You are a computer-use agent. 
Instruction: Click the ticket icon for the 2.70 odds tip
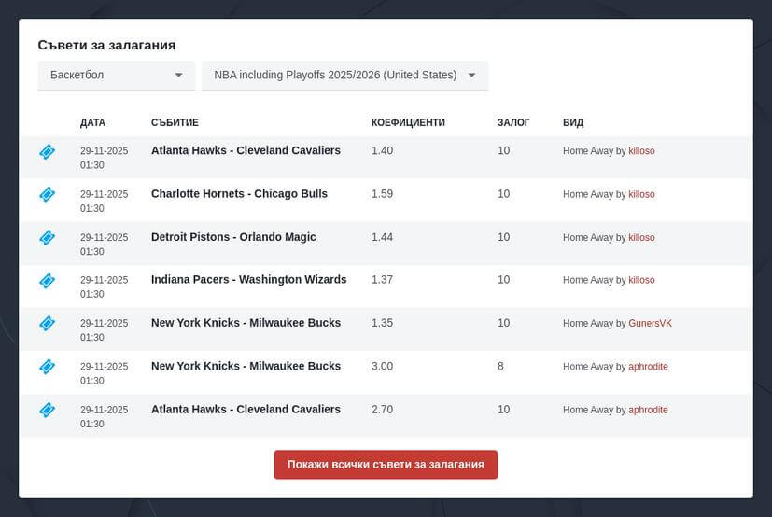pyautogui.click(x=47, y=410)
